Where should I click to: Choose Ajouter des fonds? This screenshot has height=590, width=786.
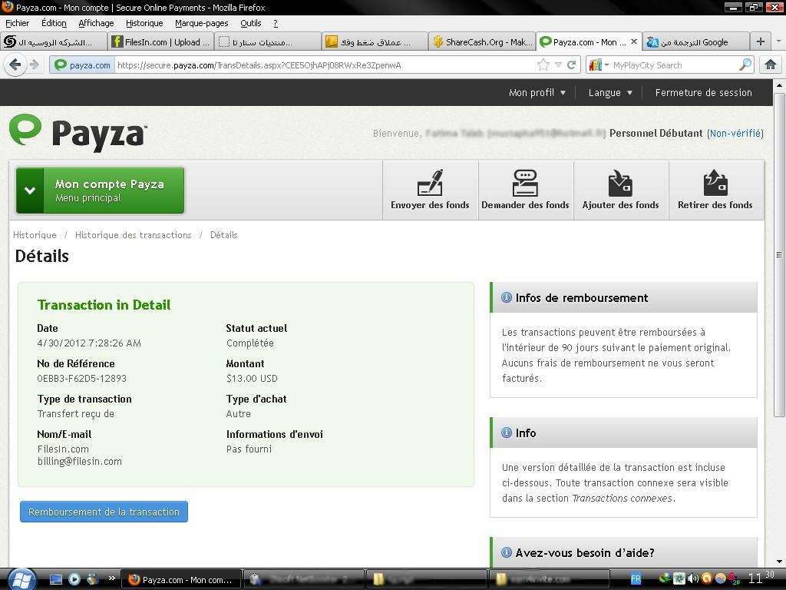620,190
